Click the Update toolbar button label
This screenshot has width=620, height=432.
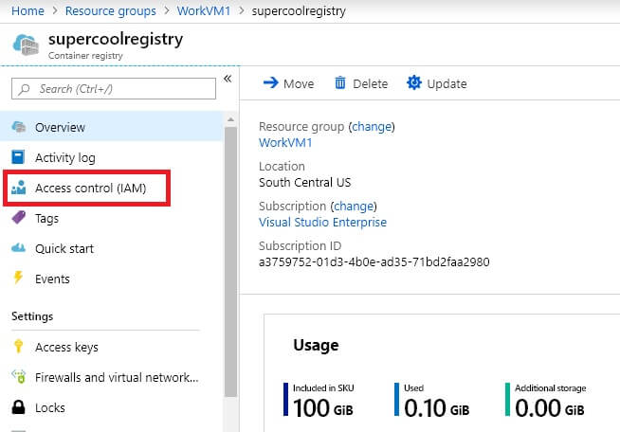pos(447,83)
